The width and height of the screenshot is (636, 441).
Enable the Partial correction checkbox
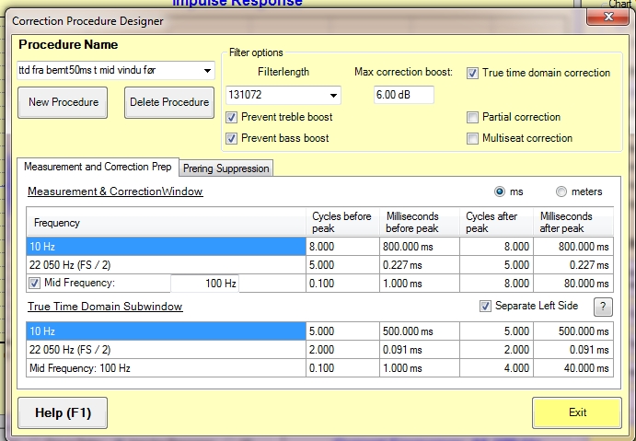coord(473,117)
